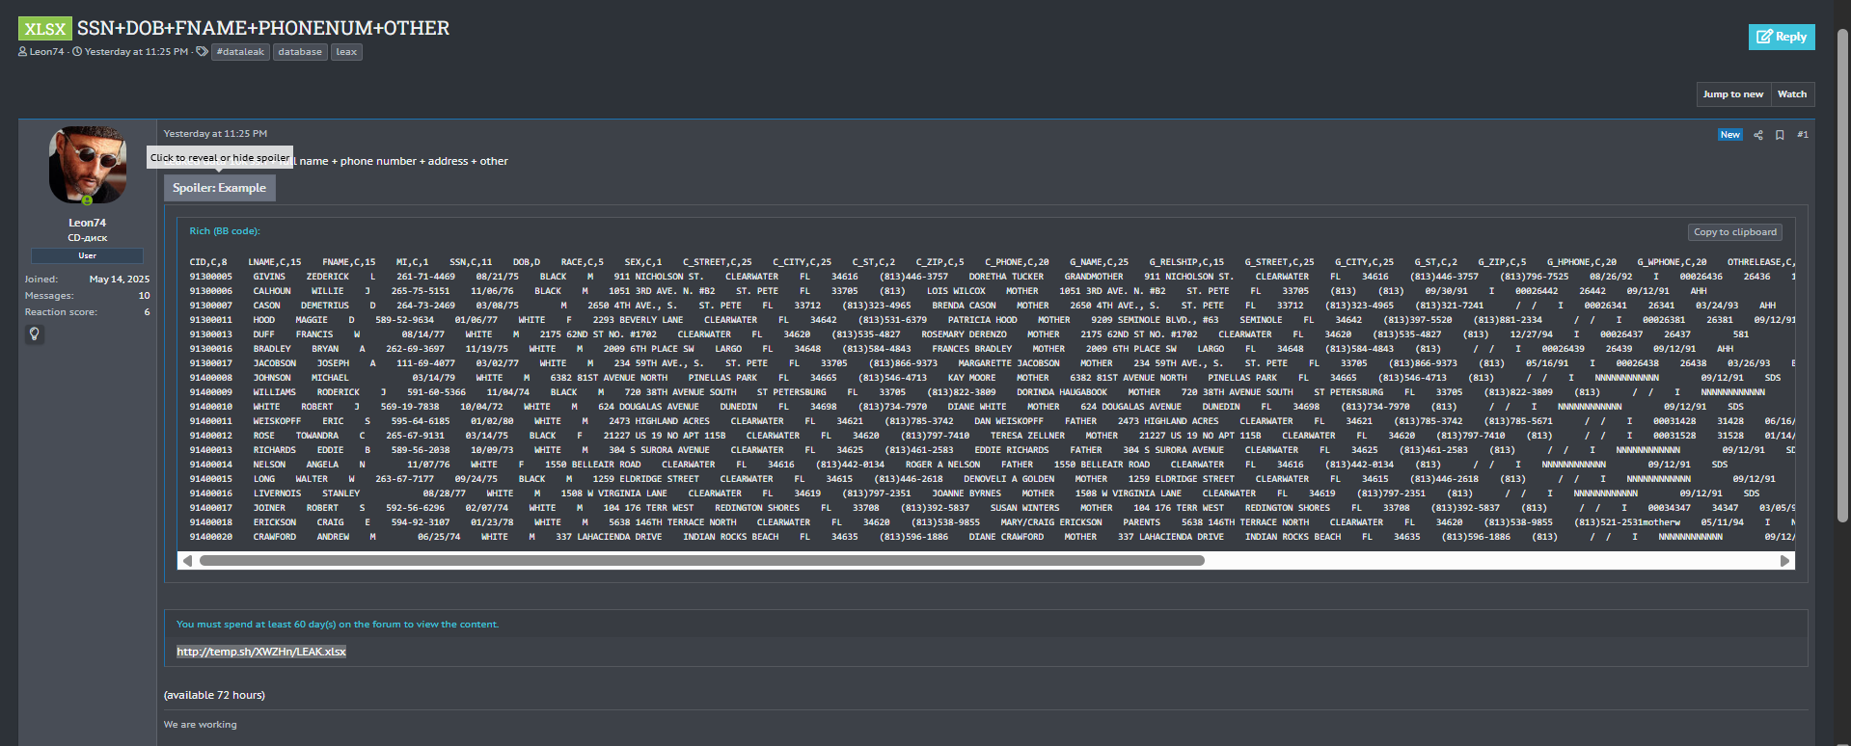1851x746 pixels.
Task: Click the clock icon beside the thread date
Action: 77,52
